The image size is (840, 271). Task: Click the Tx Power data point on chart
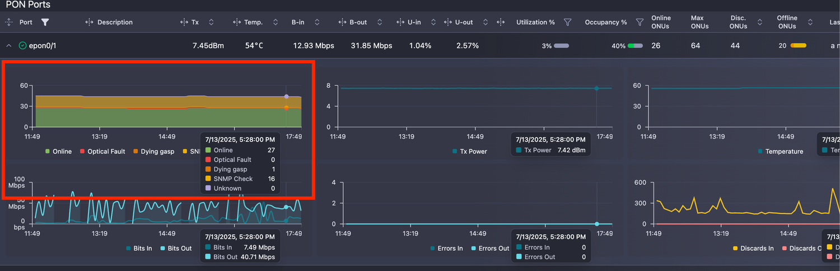pyautogui.click(x=596, y=88)
